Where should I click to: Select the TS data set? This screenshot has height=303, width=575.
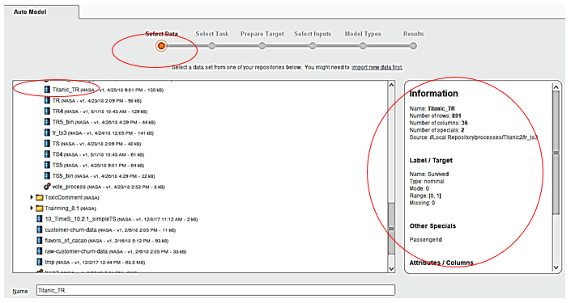(96, 144)
